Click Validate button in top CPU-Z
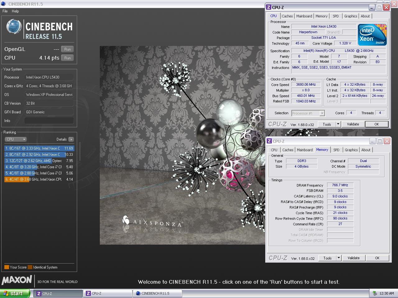 tap(353, 124)
